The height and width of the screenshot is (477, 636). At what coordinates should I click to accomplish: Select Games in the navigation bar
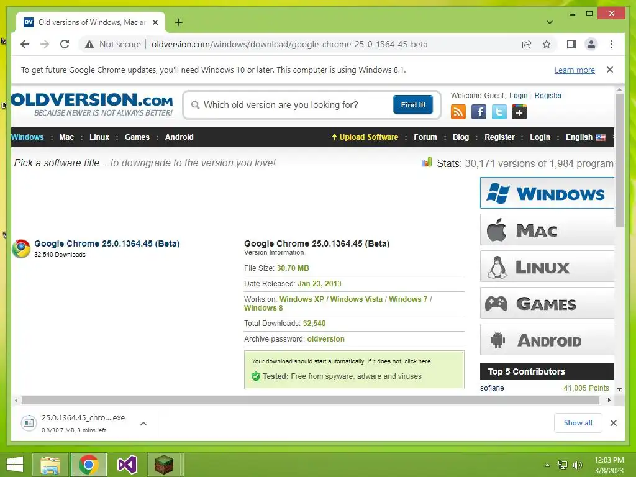pyautogui.click(x=137, y=137)
